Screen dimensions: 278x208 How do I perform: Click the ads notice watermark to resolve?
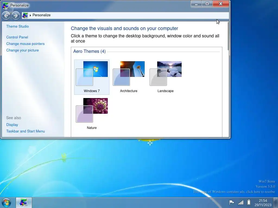(234, 192)
